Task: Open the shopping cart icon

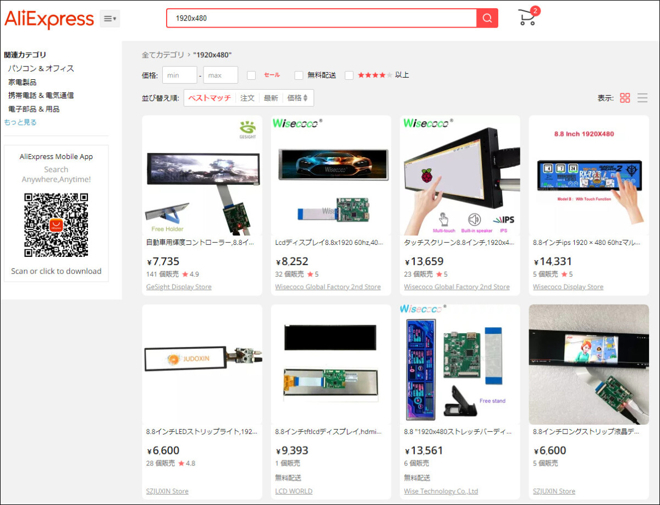Action: tap(528, 17)
